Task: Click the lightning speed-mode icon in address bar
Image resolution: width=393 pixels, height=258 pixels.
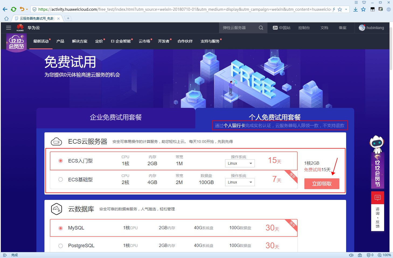Action: click(x=334, y=9)
